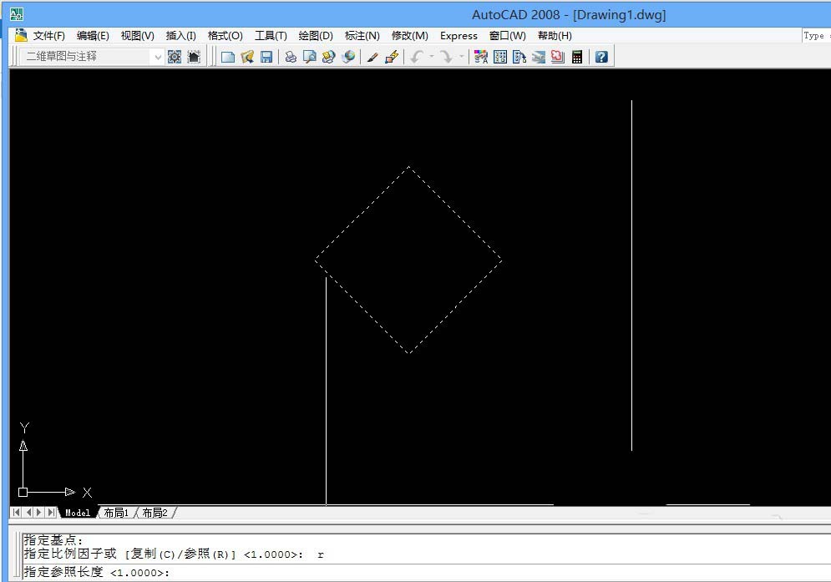This screenshot has height=582, width=831.
Task: Click the Block Editor lightning icon
Action: click(392, 57)
